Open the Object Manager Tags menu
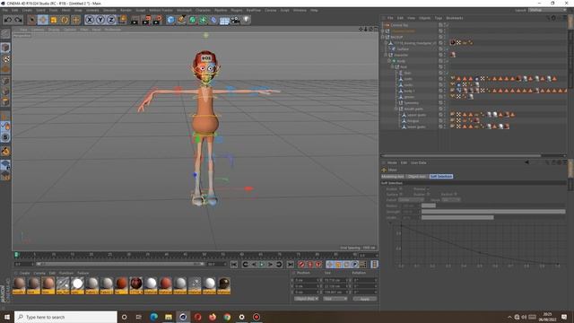Image resolution: width=574 pixels, height=323 pixels. coord(439,18)
